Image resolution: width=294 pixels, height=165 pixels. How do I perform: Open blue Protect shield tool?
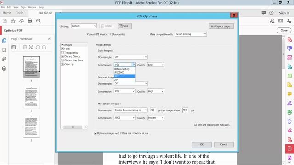point(289,121)
